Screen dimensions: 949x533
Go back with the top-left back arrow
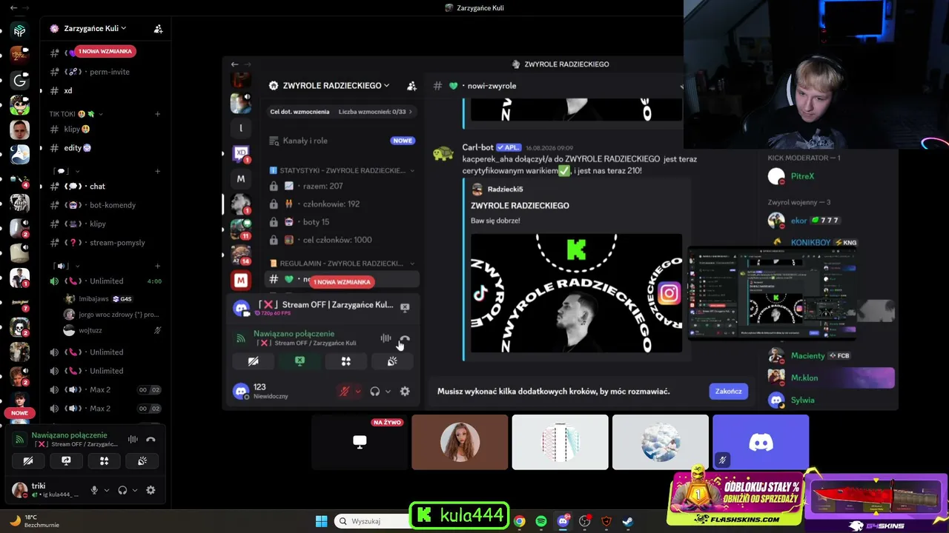coord(13,8)
